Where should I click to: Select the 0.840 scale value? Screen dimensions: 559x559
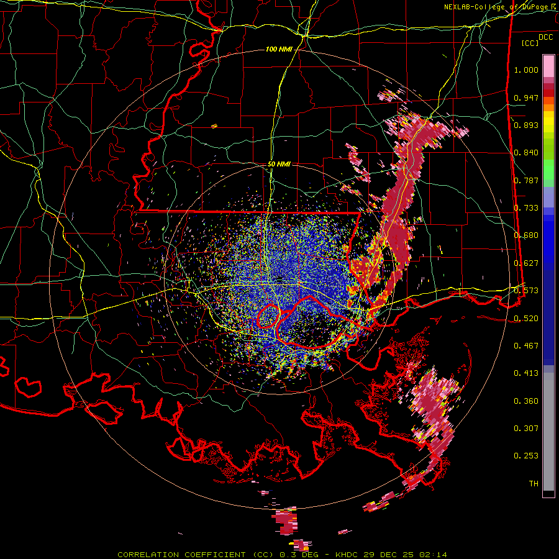coord(526,153)
